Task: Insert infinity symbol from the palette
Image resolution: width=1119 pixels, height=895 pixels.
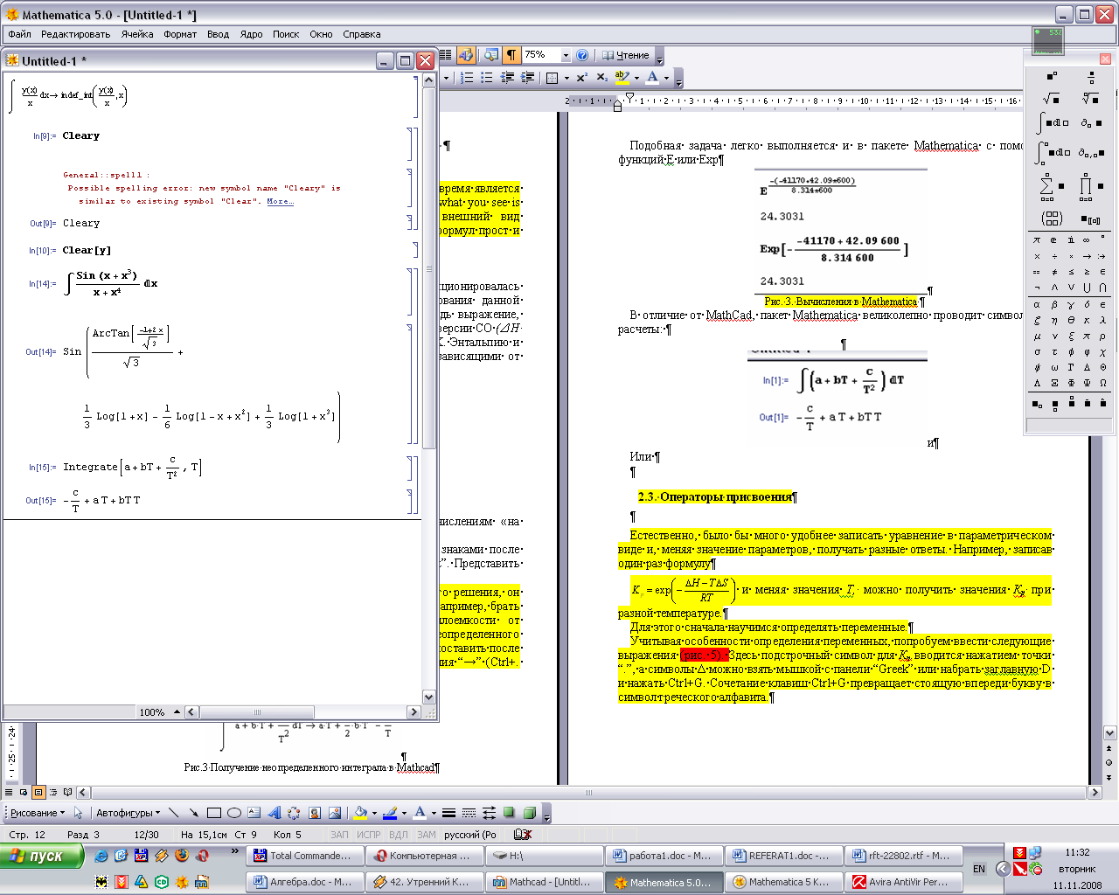Action: point(1087,239)
